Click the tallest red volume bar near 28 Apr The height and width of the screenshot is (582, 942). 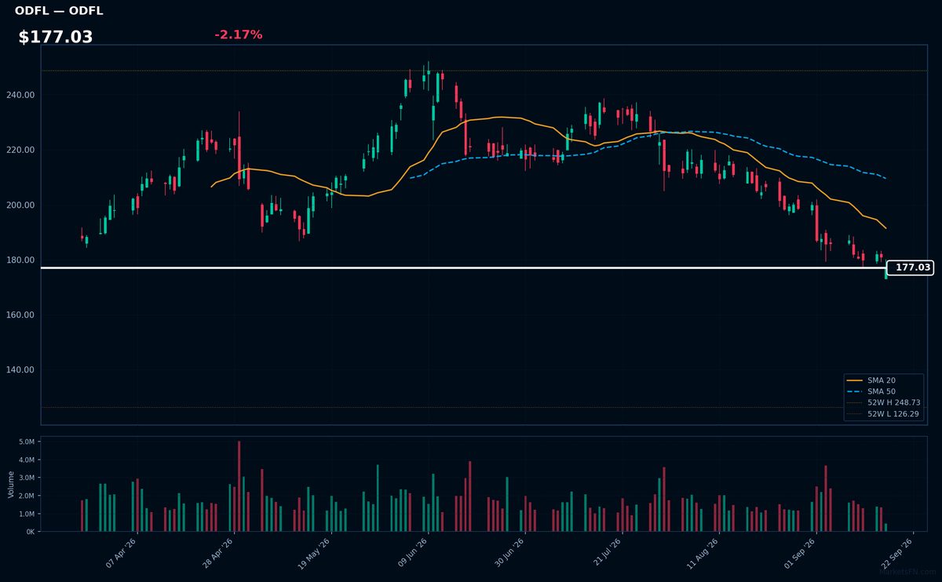pyautogui.click(x=239, y=486)
